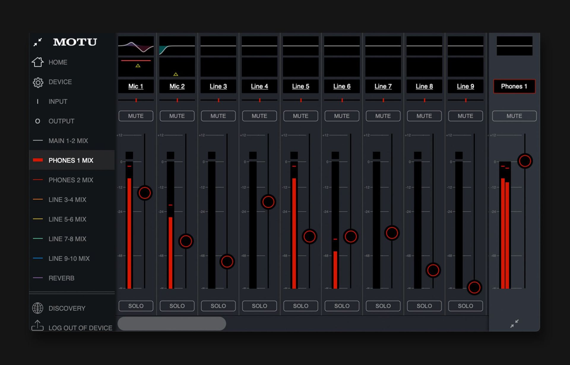Open the Input tab

tap(58, 102)
